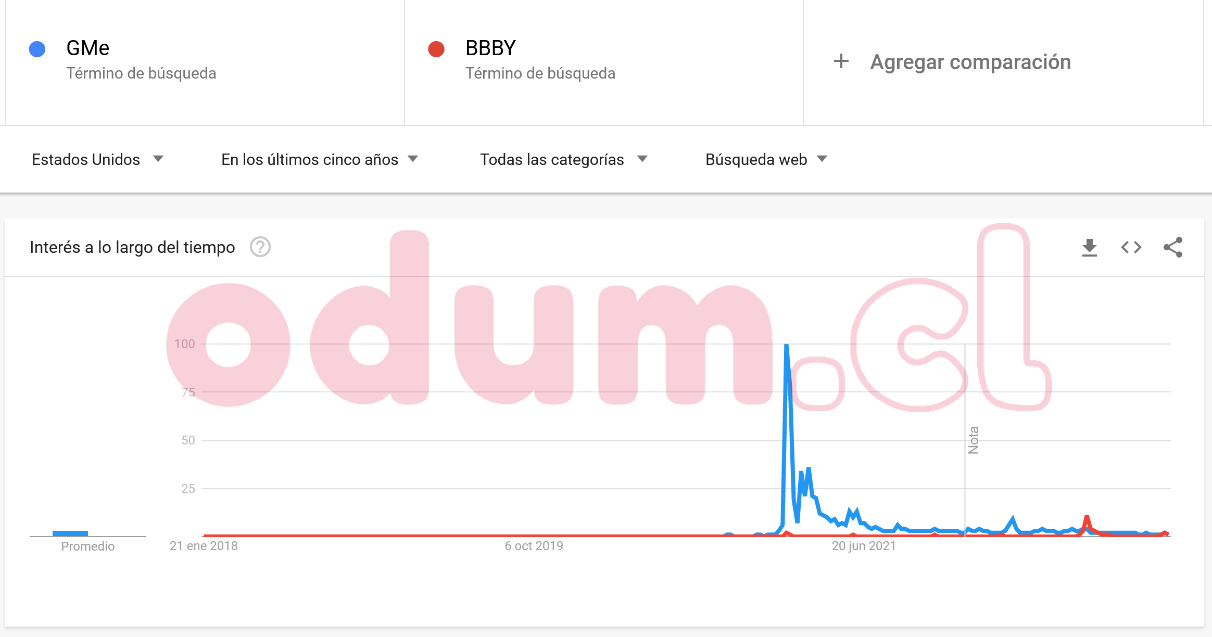Open the help question mark icon
This screenshot has width=1212, height=637.
(260, 247)
